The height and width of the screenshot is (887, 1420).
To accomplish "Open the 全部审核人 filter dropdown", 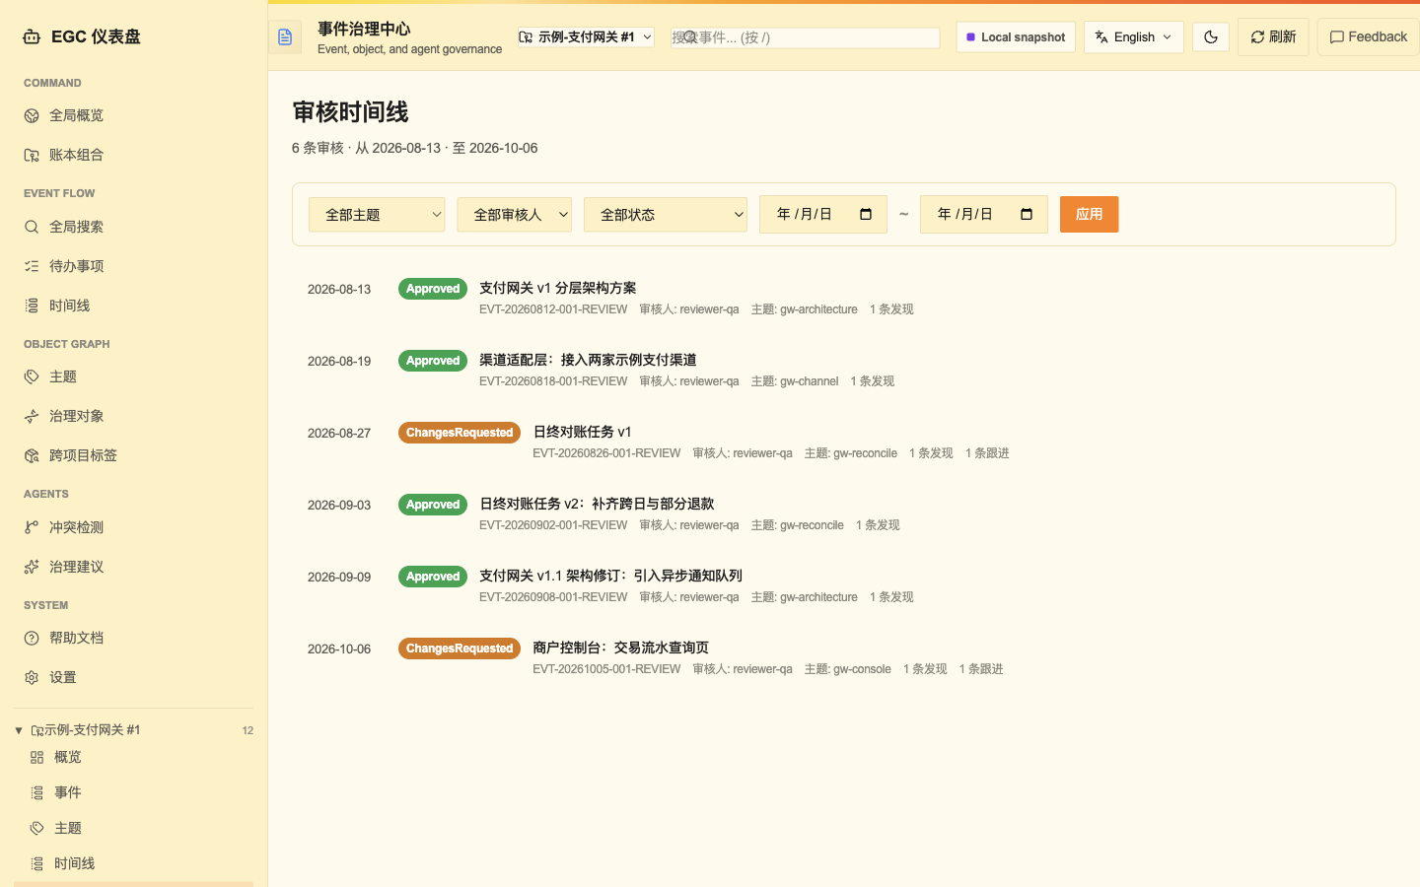I will point(514,215).
